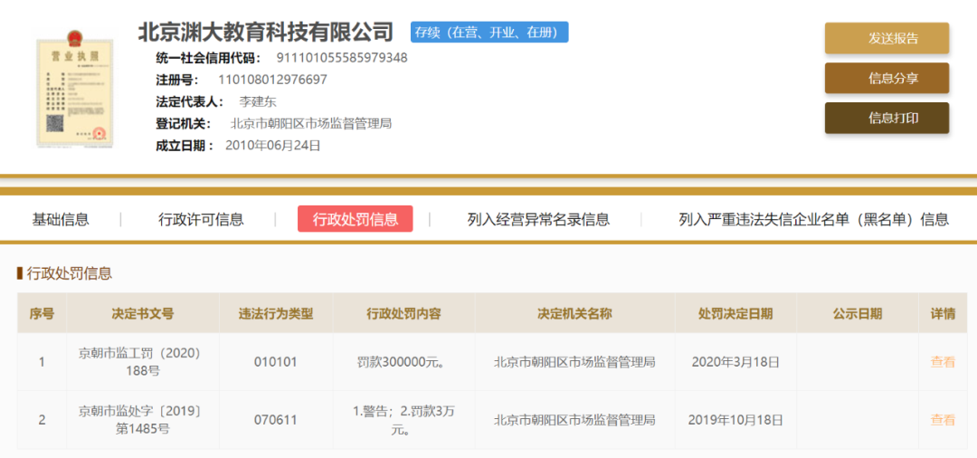
Task: Click the 行政处罚内容 column header
Action: coord(403,313)
